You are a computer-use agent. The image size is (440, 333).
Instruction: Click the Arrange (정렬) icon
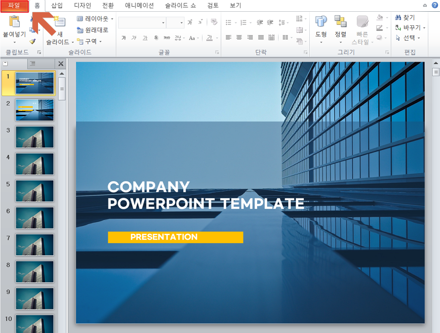340,21
